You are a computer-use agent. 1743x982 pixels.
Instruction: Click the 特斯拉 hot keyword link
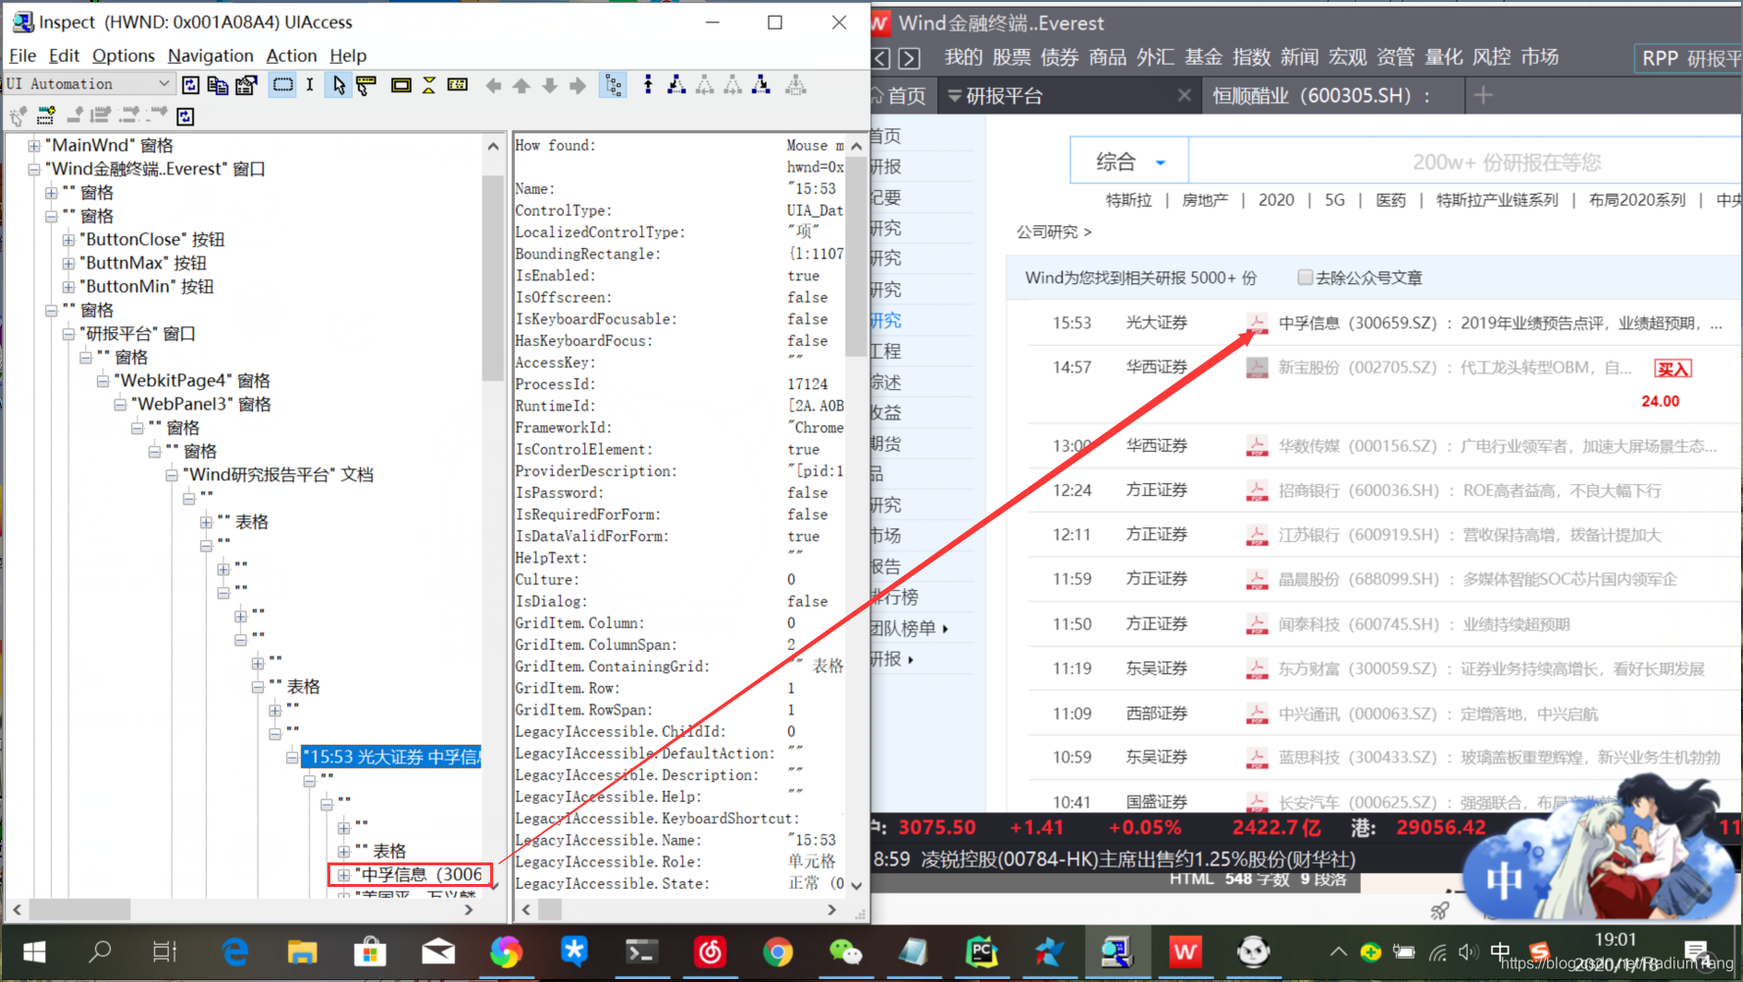click(1128, 200)
